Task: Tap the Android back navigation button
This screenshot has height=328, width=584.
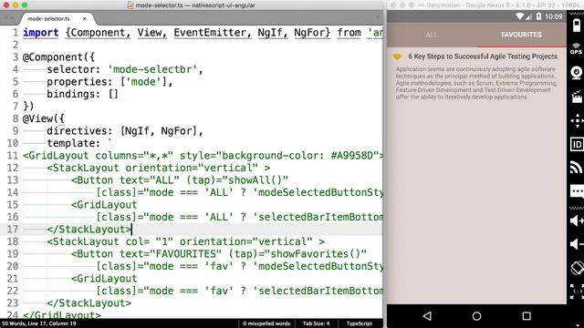Action: 427,316
